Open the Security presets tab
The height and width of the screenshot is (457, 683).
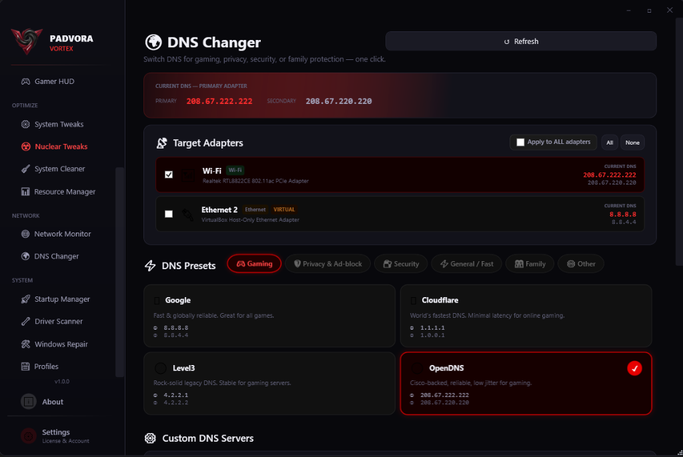click(x=401, y=264)
